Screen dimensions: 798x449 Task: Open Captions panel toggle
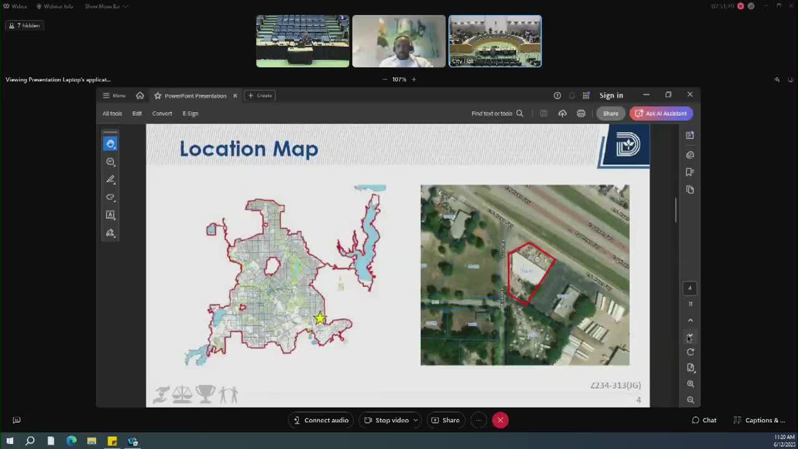(x=759, y=420)
